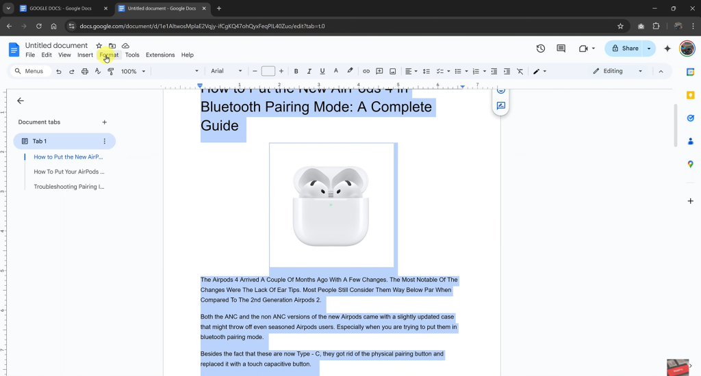
Task: Click the Add comment toolbar icon
Action: (379, 72)
